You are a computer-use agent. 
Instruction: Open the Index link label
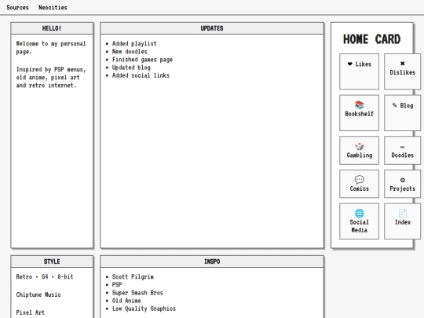click(403, 222)
